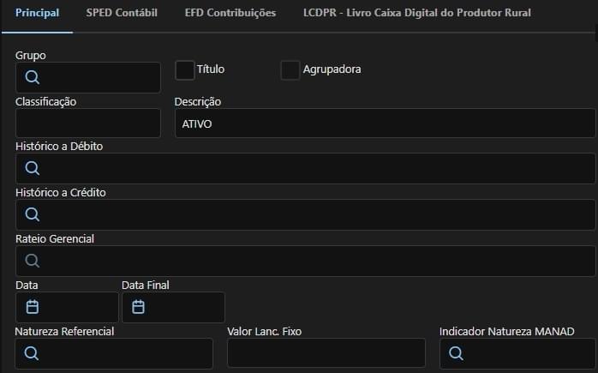Viewport: 598px width, 373px height.
Task: Switch to the SPED Contábil tab
Action: point(122,13)
